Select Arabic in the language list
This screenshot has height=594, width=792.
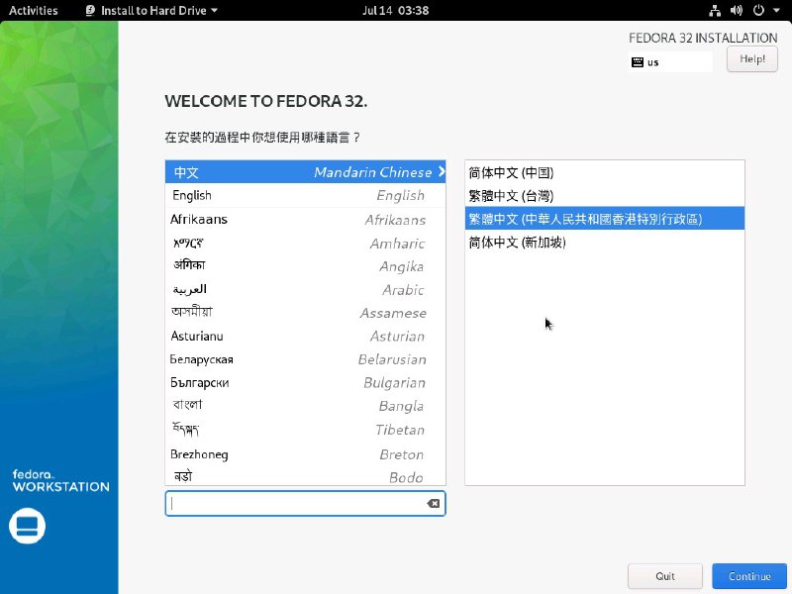point(305,290)
